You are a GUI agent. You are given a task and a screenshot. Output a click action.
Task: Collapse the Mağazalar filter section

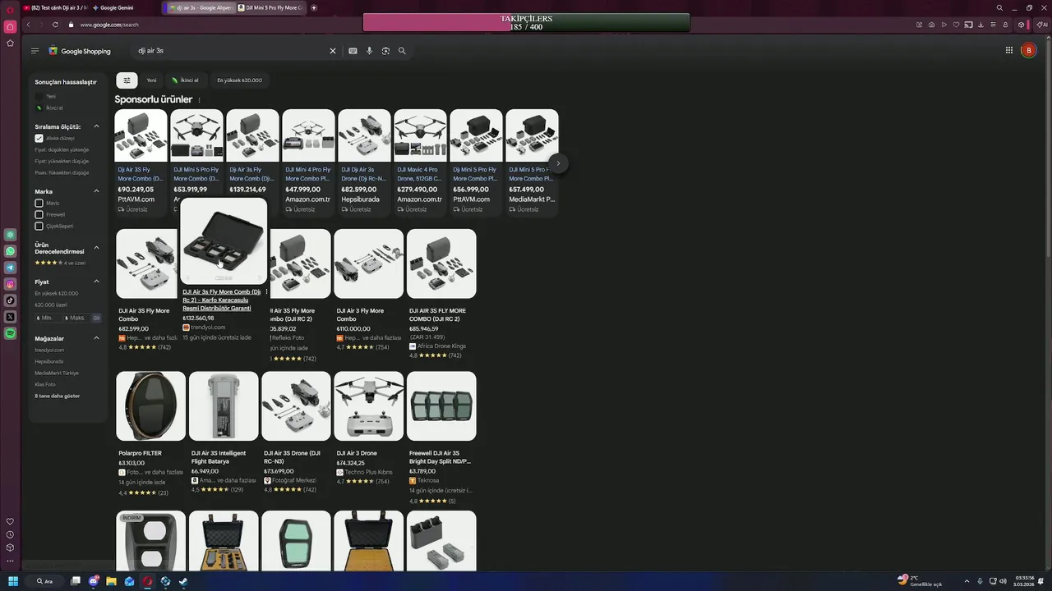[96, 338]
